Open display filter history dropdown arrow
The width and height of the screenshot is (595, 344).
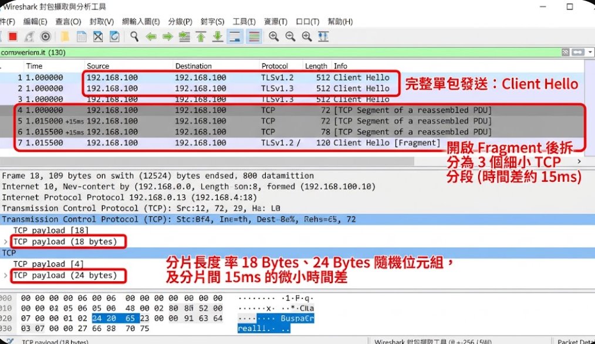point(590,52)
